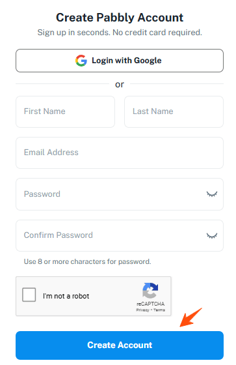The image size is (236, 365).
Task: Click the 8 or more characters hint
Action: [x=87, y=261]
